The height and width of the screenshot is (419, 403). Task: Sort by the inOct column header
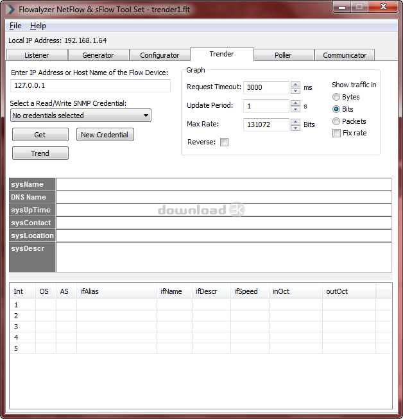(x=296, y=291)
